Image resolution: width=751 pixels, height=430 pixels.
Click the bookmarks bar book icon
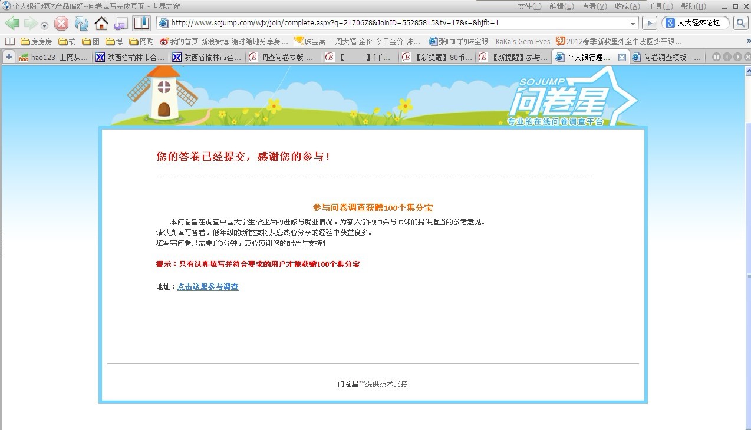(10, 42)
